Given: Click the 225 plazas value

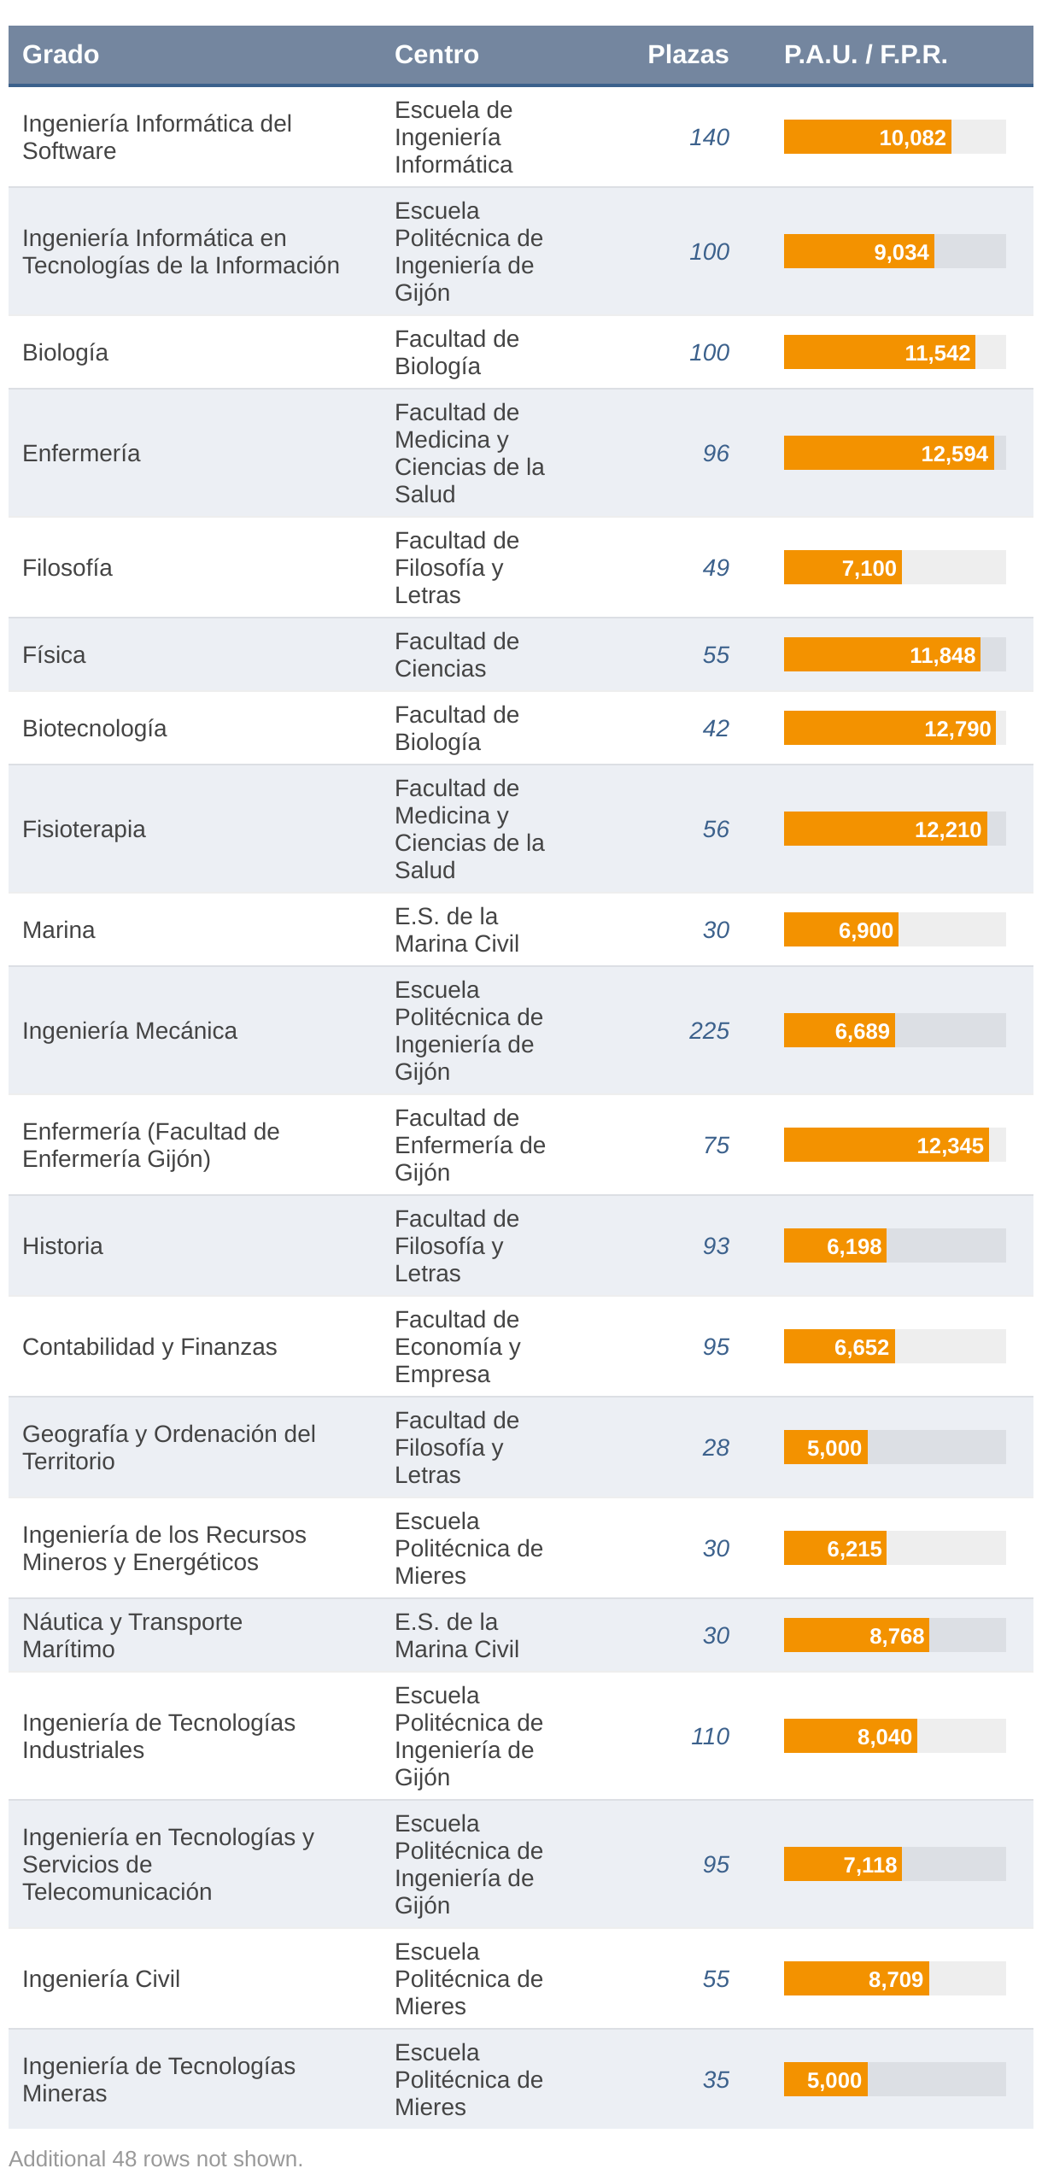Looking at the screenshot, I should pos(709,1031).
